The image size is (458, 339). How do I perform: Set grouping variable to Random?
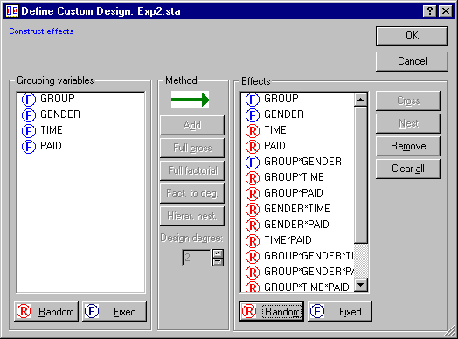(x=46, y=312)
